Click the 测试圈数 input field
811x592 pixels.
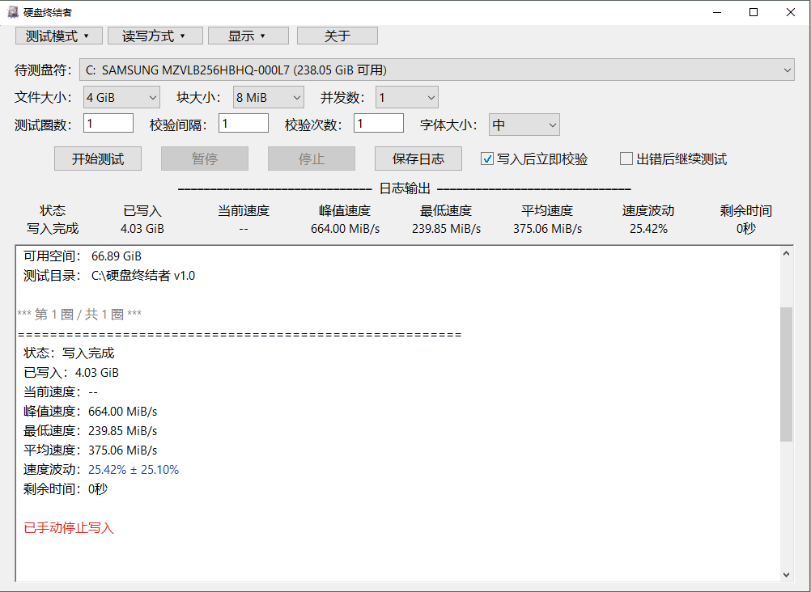click(x=108, y=124)
